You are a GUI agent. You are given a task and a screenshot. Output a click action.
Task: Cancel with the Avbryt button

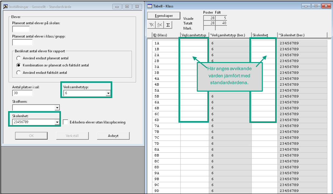(113, 136)
